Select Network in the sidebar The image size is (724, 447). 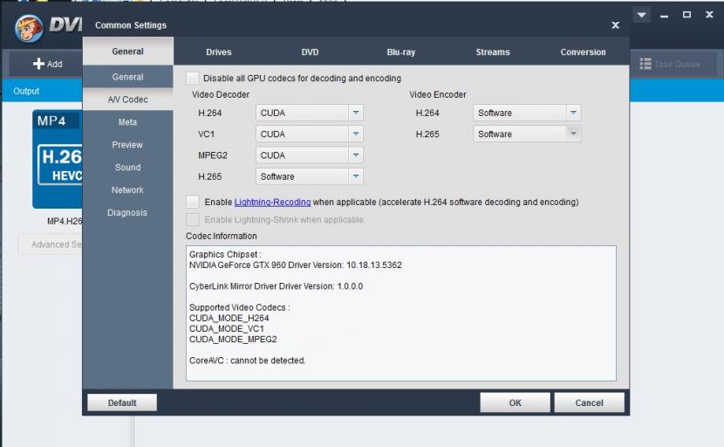(x=128, y=190)
